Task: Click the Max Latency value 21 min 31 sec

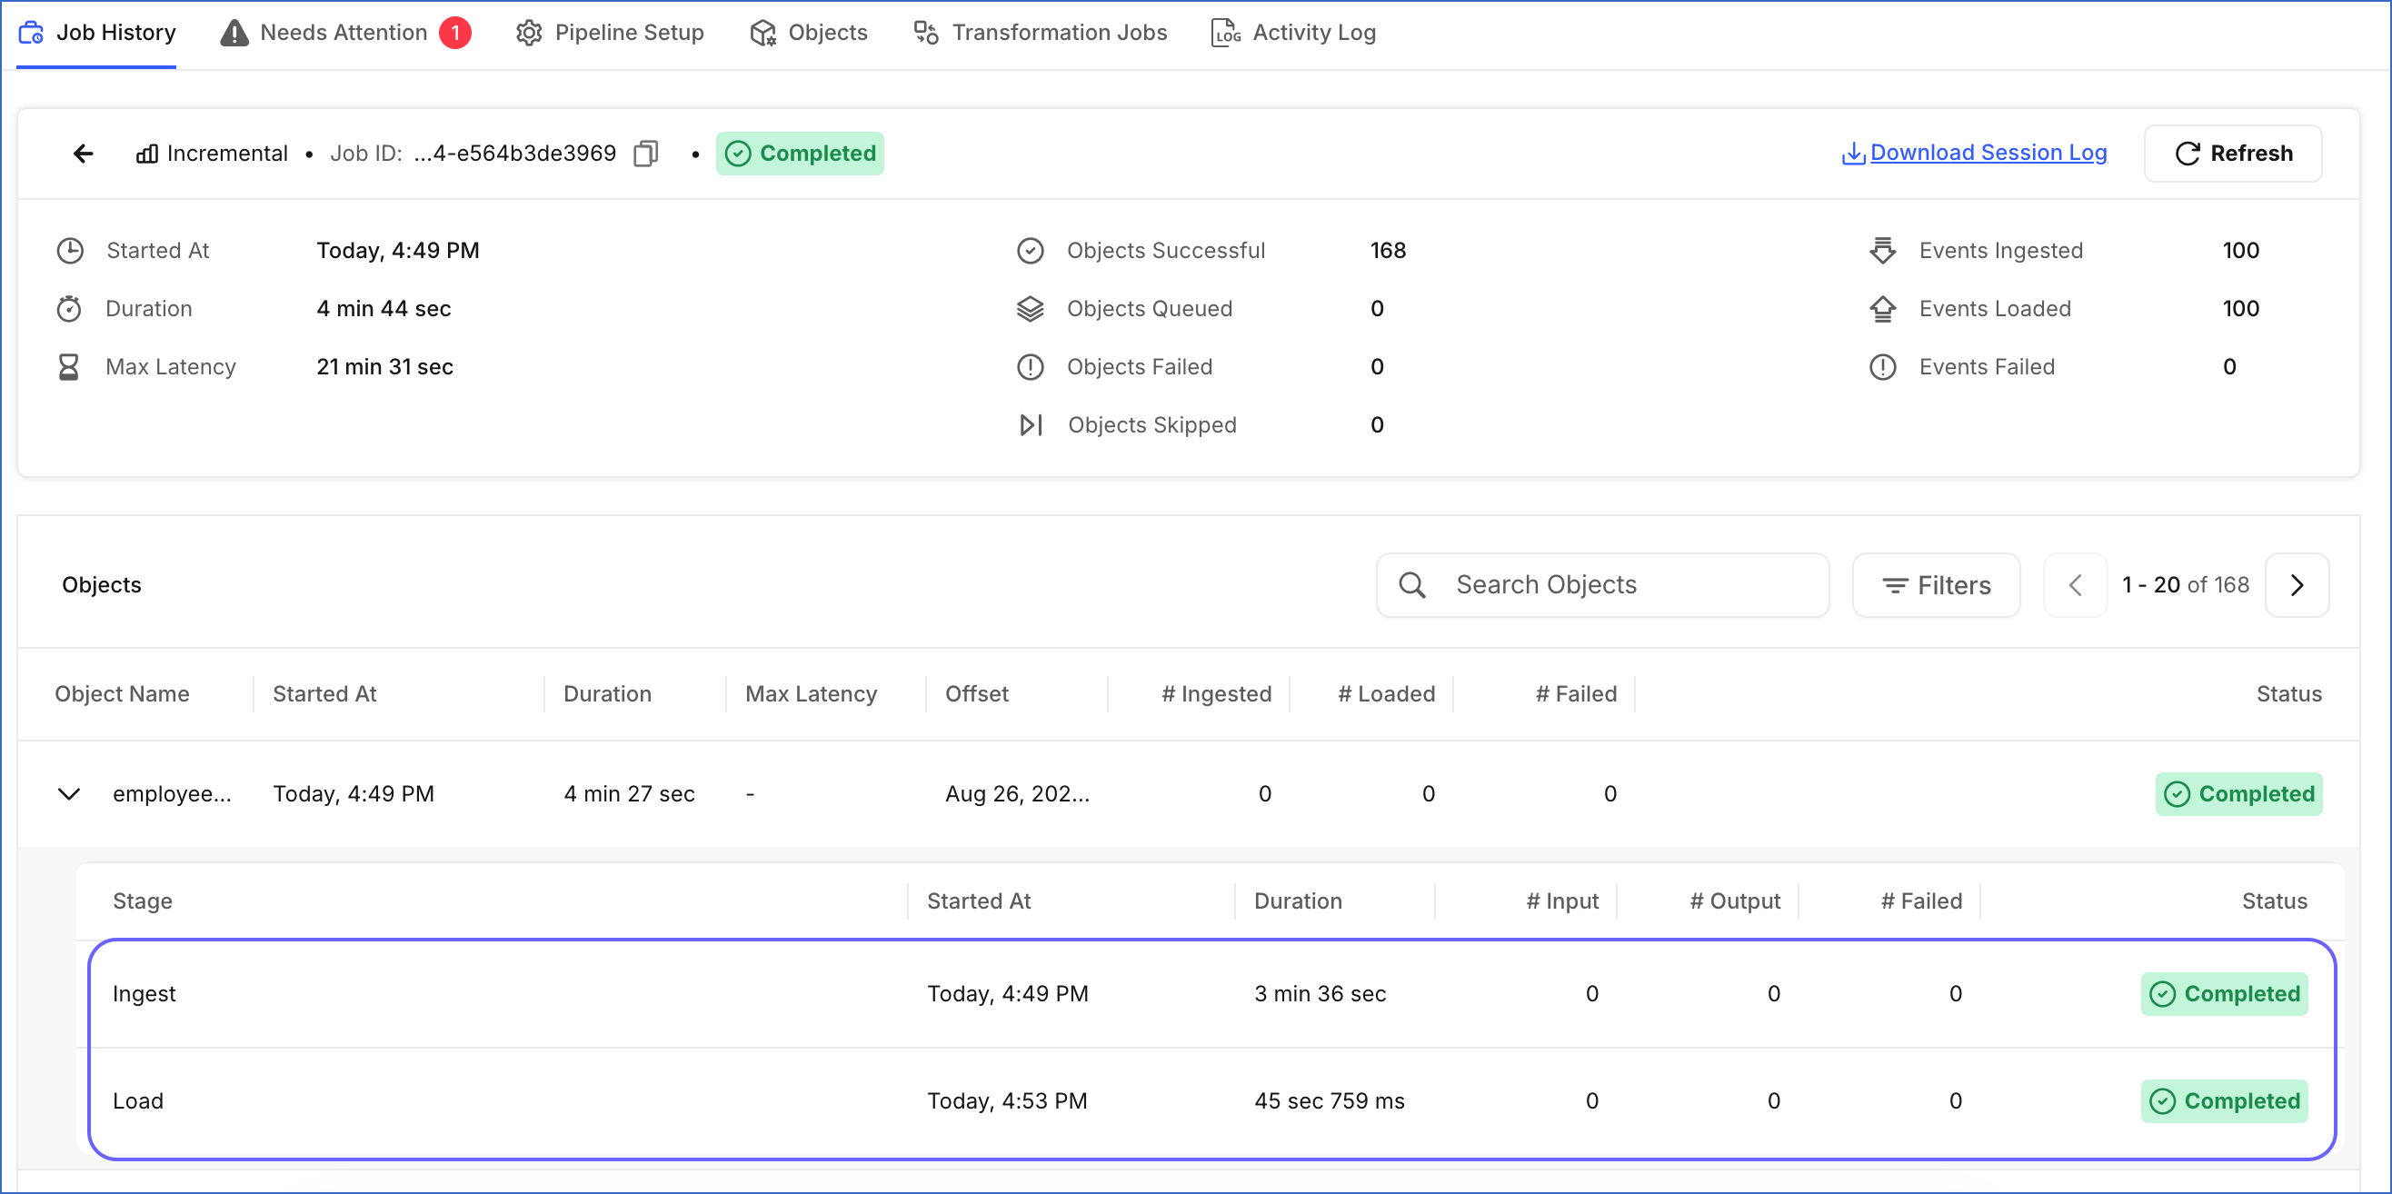Action: 384,367
